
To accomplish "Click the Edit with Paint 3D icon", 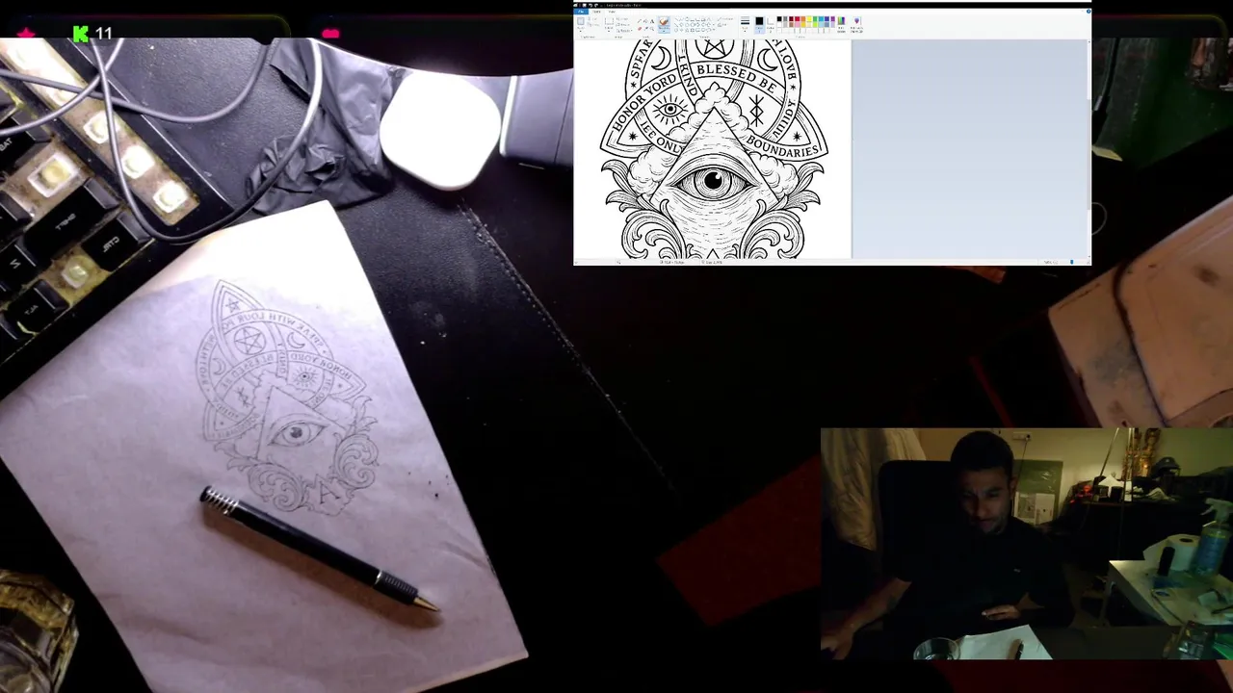I will coord(856,24).
